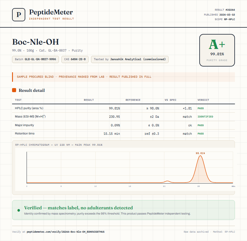The width and height of the screenshot is (247, 241).
Task: Click the ≥ 98.0% reference cell
Action: 153,108
